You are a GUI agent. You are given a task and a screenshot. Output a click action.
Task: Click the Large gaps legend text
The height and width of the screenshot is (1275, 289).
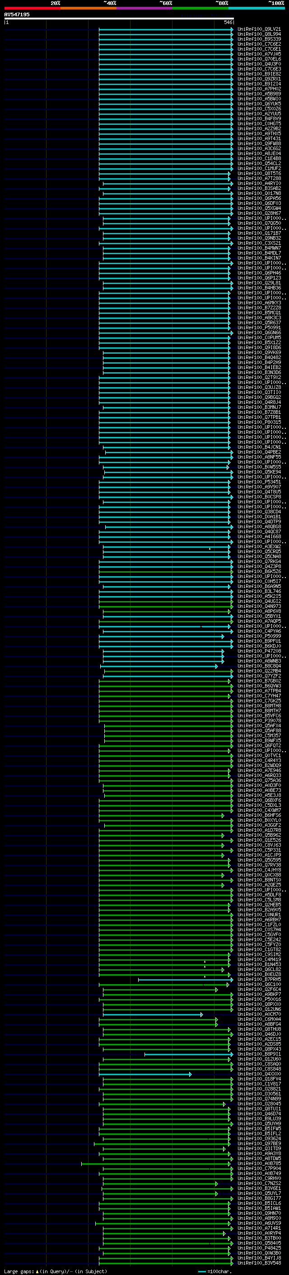pos(56,1271)
